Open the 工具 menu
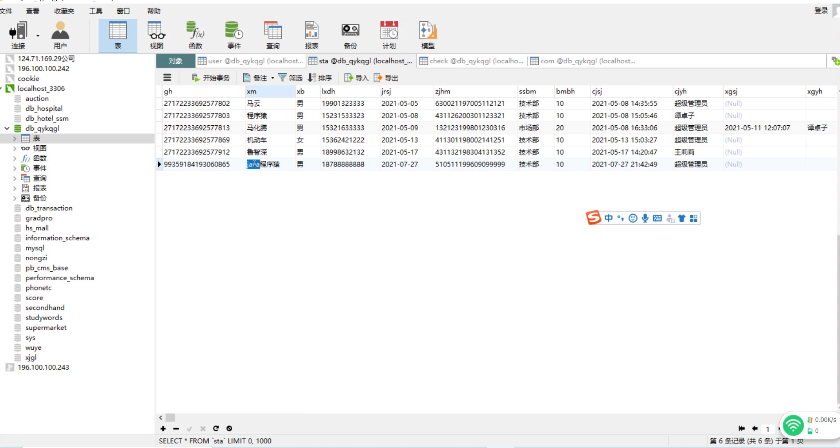 [x=95, y=11]
